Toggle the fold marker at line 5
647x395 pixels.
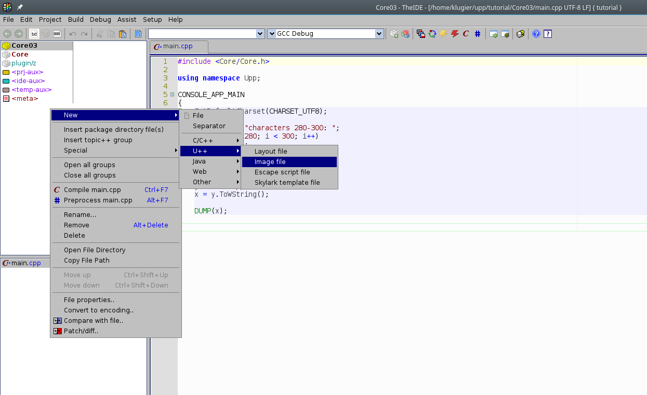pos(172,94)
